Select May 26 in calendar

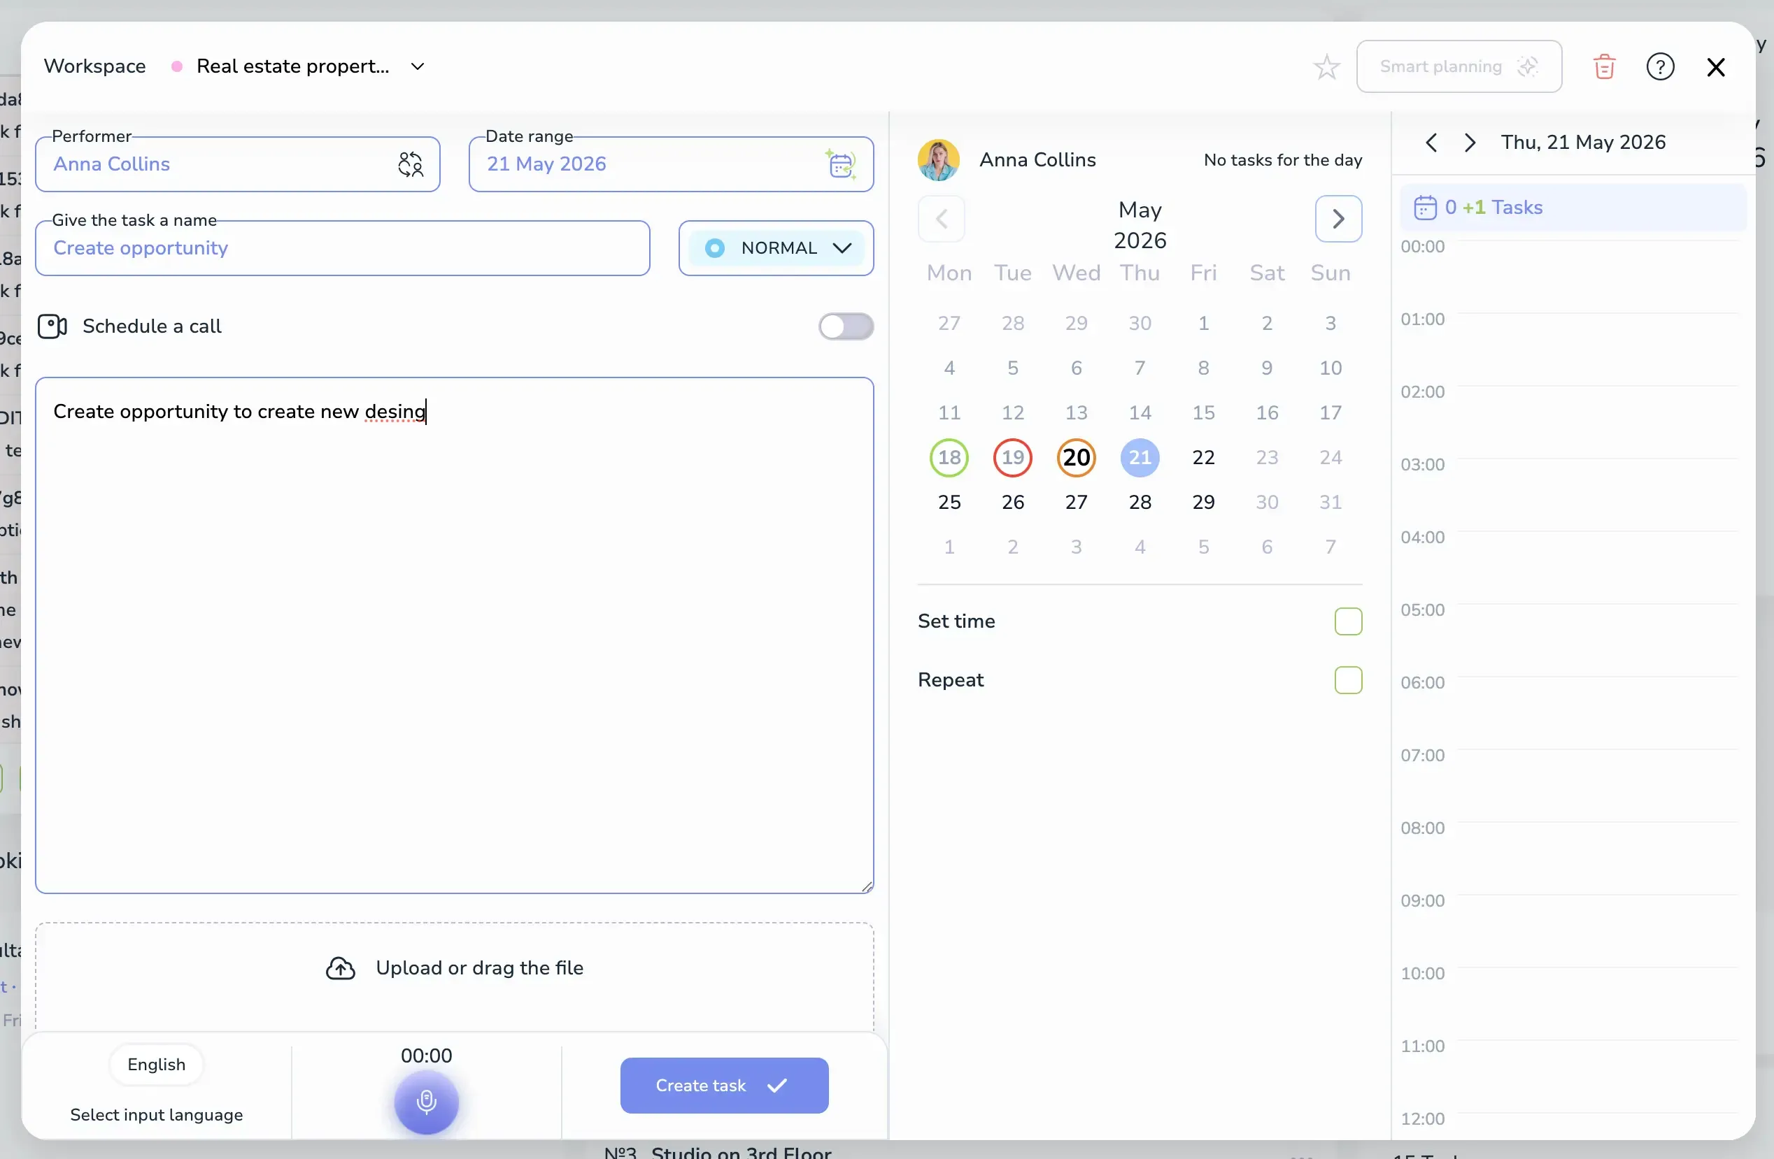point(1012,502)
